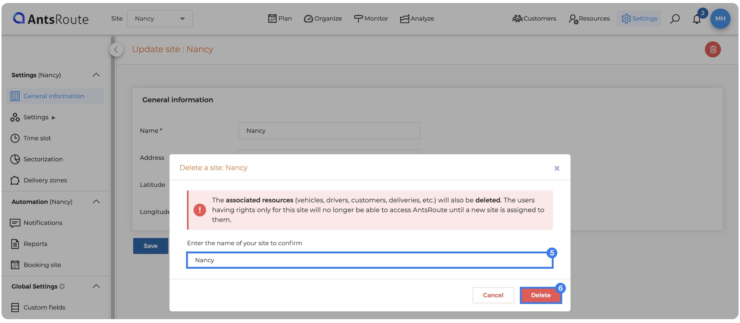Click the Resources person-gear icon

(573, 19)
